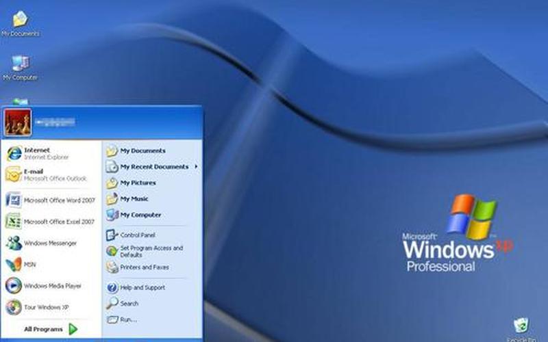Choose the Microsoft Office Word 2007 entry label
548x342 pixels.
60,200
